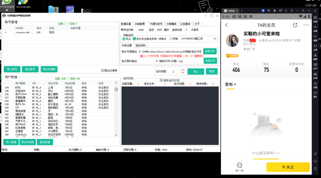Uncheck 运行关注前先发布一条帖子 checkbox
Viewport: 321px width, 178px height.
pyautogui.click(x=134, y=39)
